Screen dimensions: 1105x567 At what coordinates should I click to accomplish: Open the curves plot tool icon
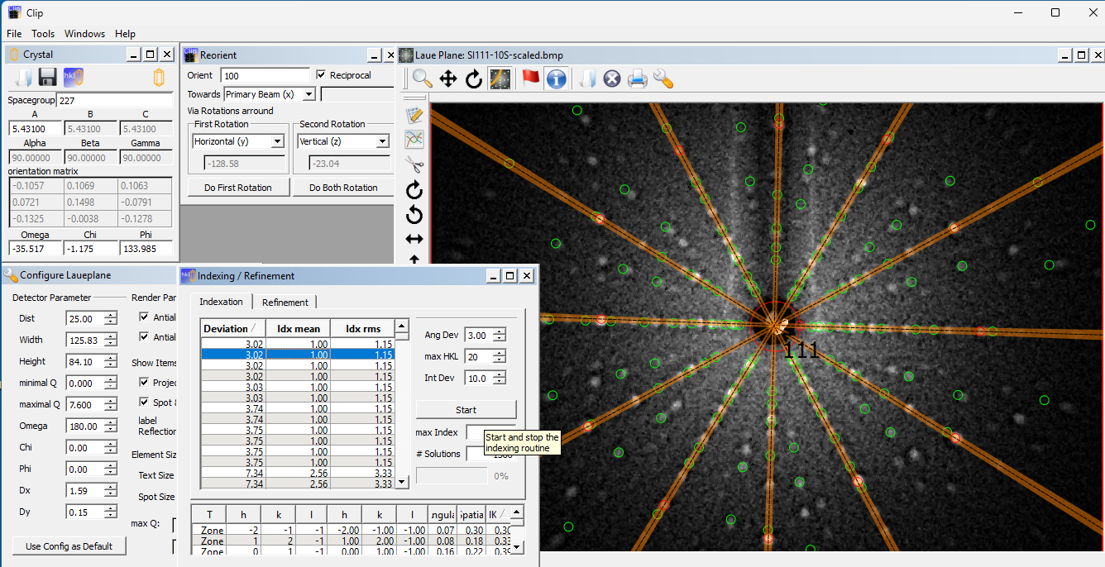point(414,139)
